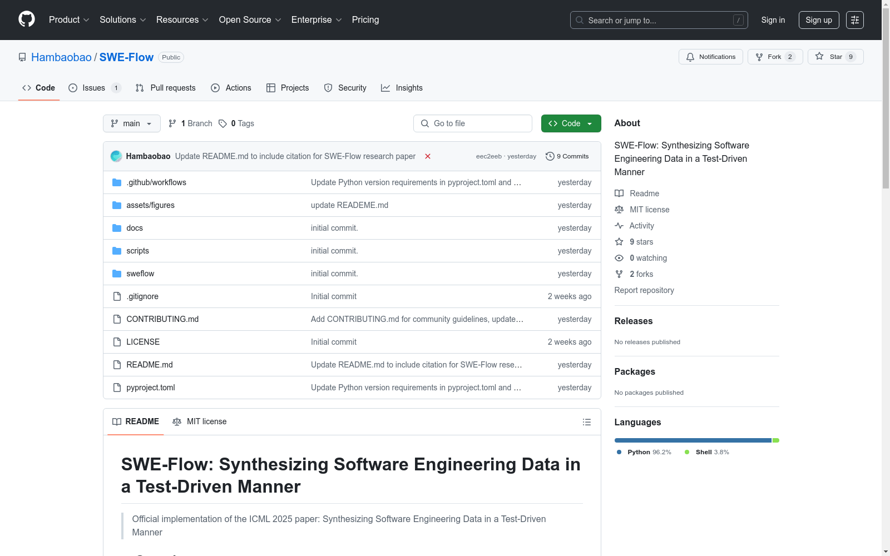Switch to the Insights tab
This screenshot has height=556, width=890.
(x=402, y=88)
